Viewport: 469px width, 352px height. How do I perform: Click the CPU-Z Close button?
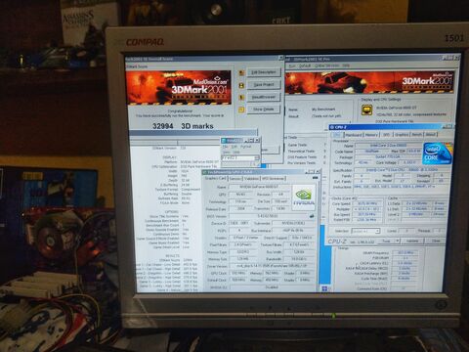pos(436,241)
